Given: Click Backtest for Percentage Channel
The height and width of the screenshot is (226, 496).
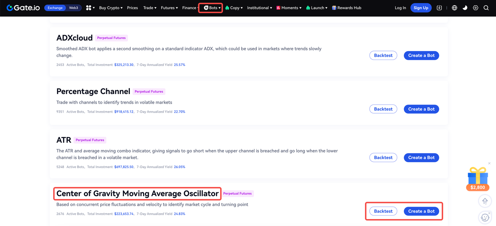Looking at the screenshot, I should click(x=383, y=109).
